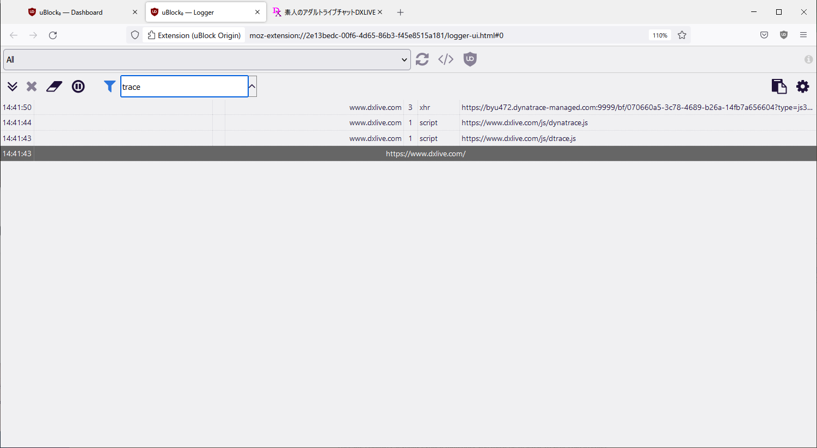
Task: Expand the Firefox application menu
Action: (803, 34)
